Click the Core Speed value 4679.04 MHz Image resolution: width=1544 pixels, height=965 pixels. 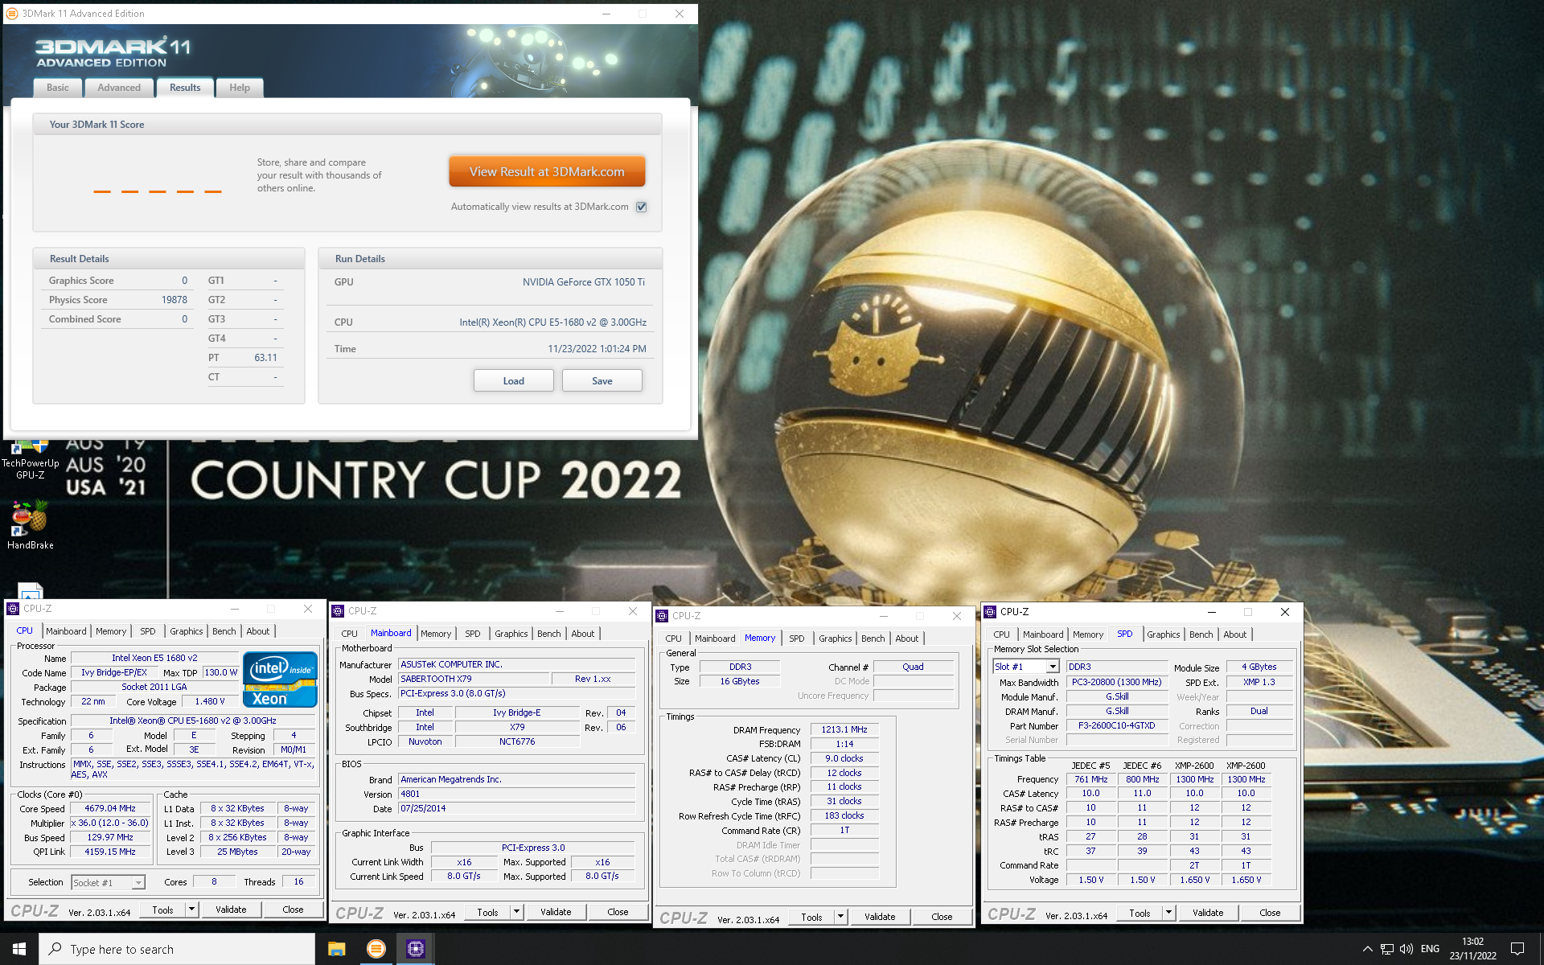110,808
